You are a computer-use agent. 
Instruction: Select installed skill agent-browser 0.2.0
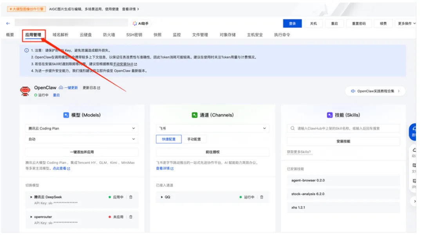343,180
